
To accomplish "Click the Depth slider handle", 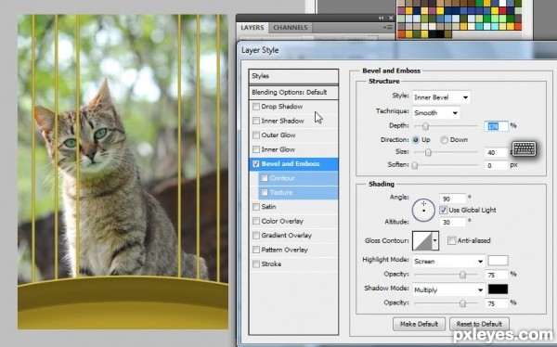I will [425, 126].
